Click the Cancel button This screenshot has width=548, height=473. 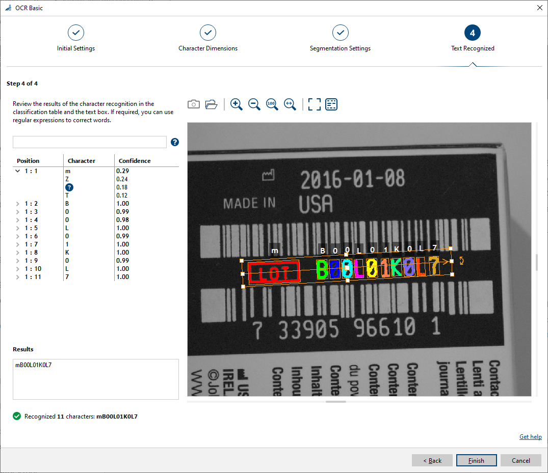point(521,460)
